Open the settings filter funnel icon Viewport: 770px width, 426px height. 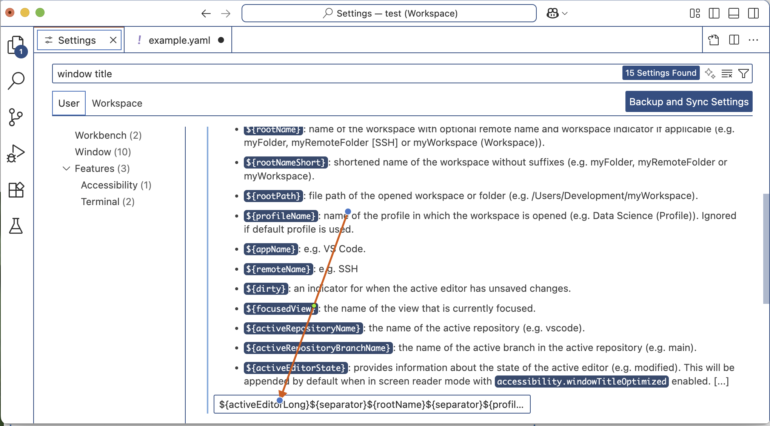(x=744, y=74)
